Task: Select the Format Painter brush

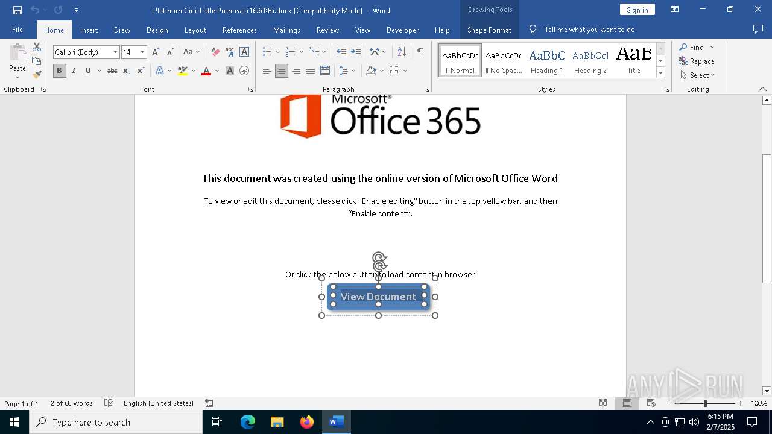Action: tap(37, 75)
